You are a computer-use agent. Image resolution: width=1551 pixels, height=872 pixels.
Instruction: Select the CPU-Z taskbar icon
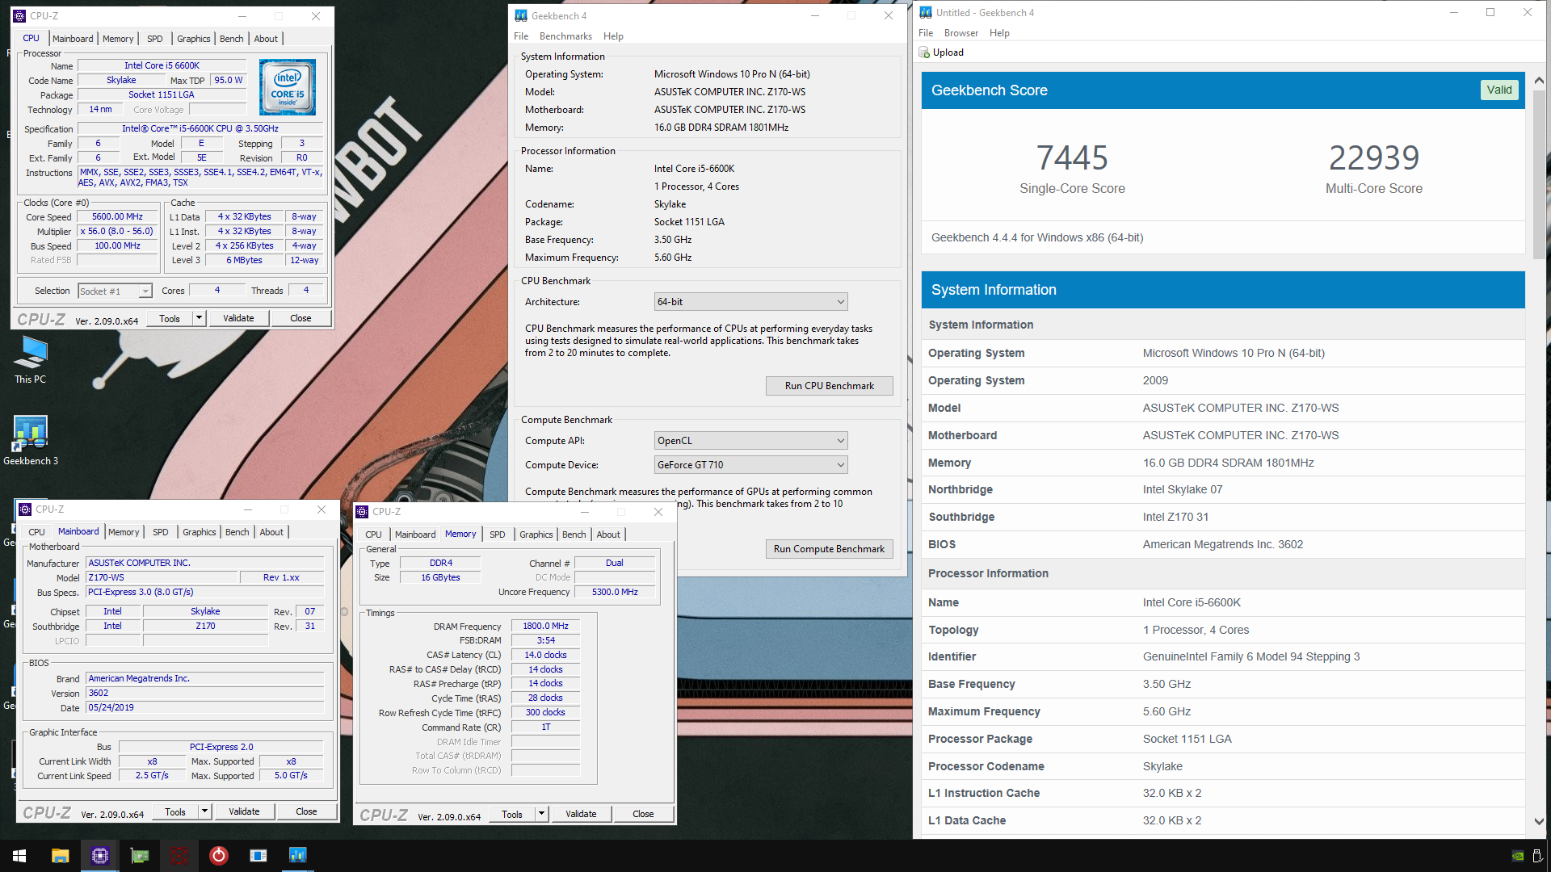point(99,856)
